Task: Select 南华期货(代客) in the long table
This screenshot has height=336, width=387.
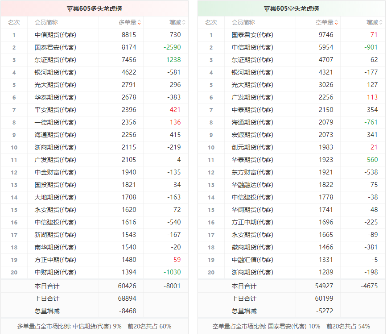Action: point(55,247)
